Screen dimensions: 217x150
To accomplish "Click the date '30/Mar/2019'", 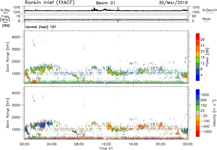I will click(173, 3).
